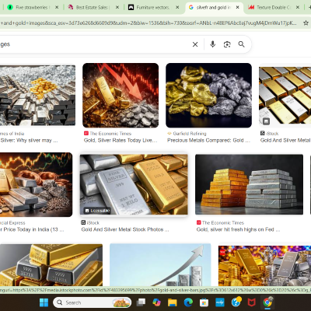The width and height of the screenshot is (311, 311).
Task: Close the Furniture vectors tab
Action: point(177,7)
